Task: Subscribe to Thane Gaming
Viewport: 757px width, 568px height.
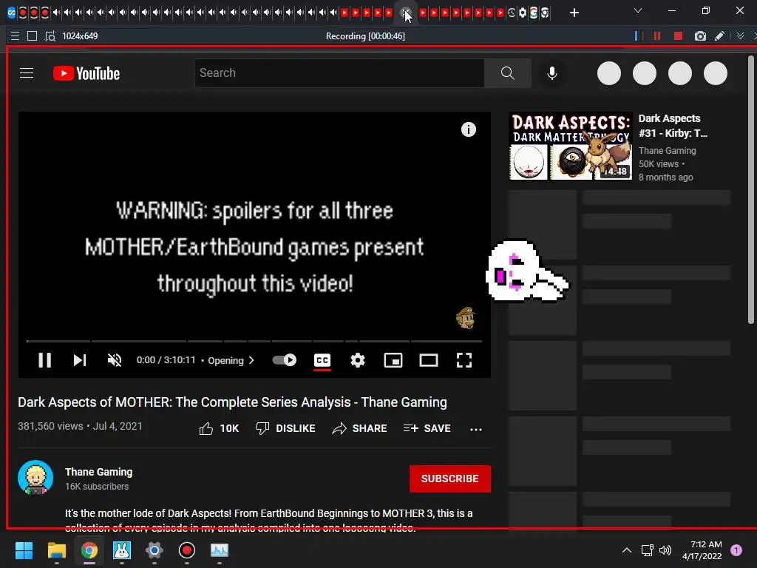Action: (x=450, y=479)
